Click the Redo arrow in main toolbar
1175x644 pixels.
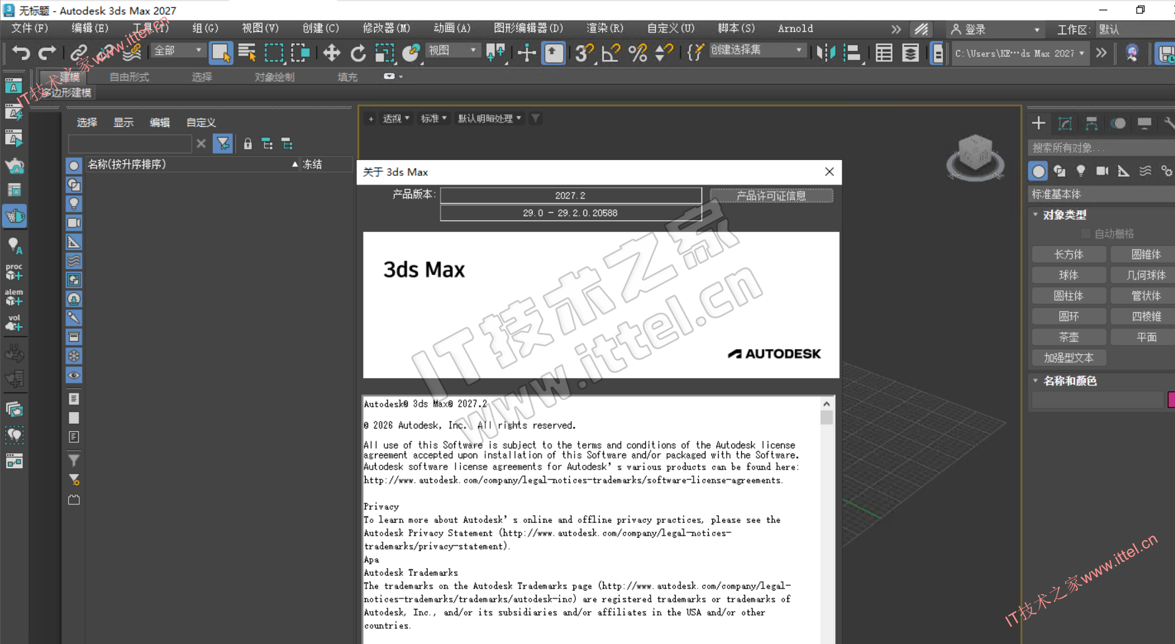(x=47, y=52)
